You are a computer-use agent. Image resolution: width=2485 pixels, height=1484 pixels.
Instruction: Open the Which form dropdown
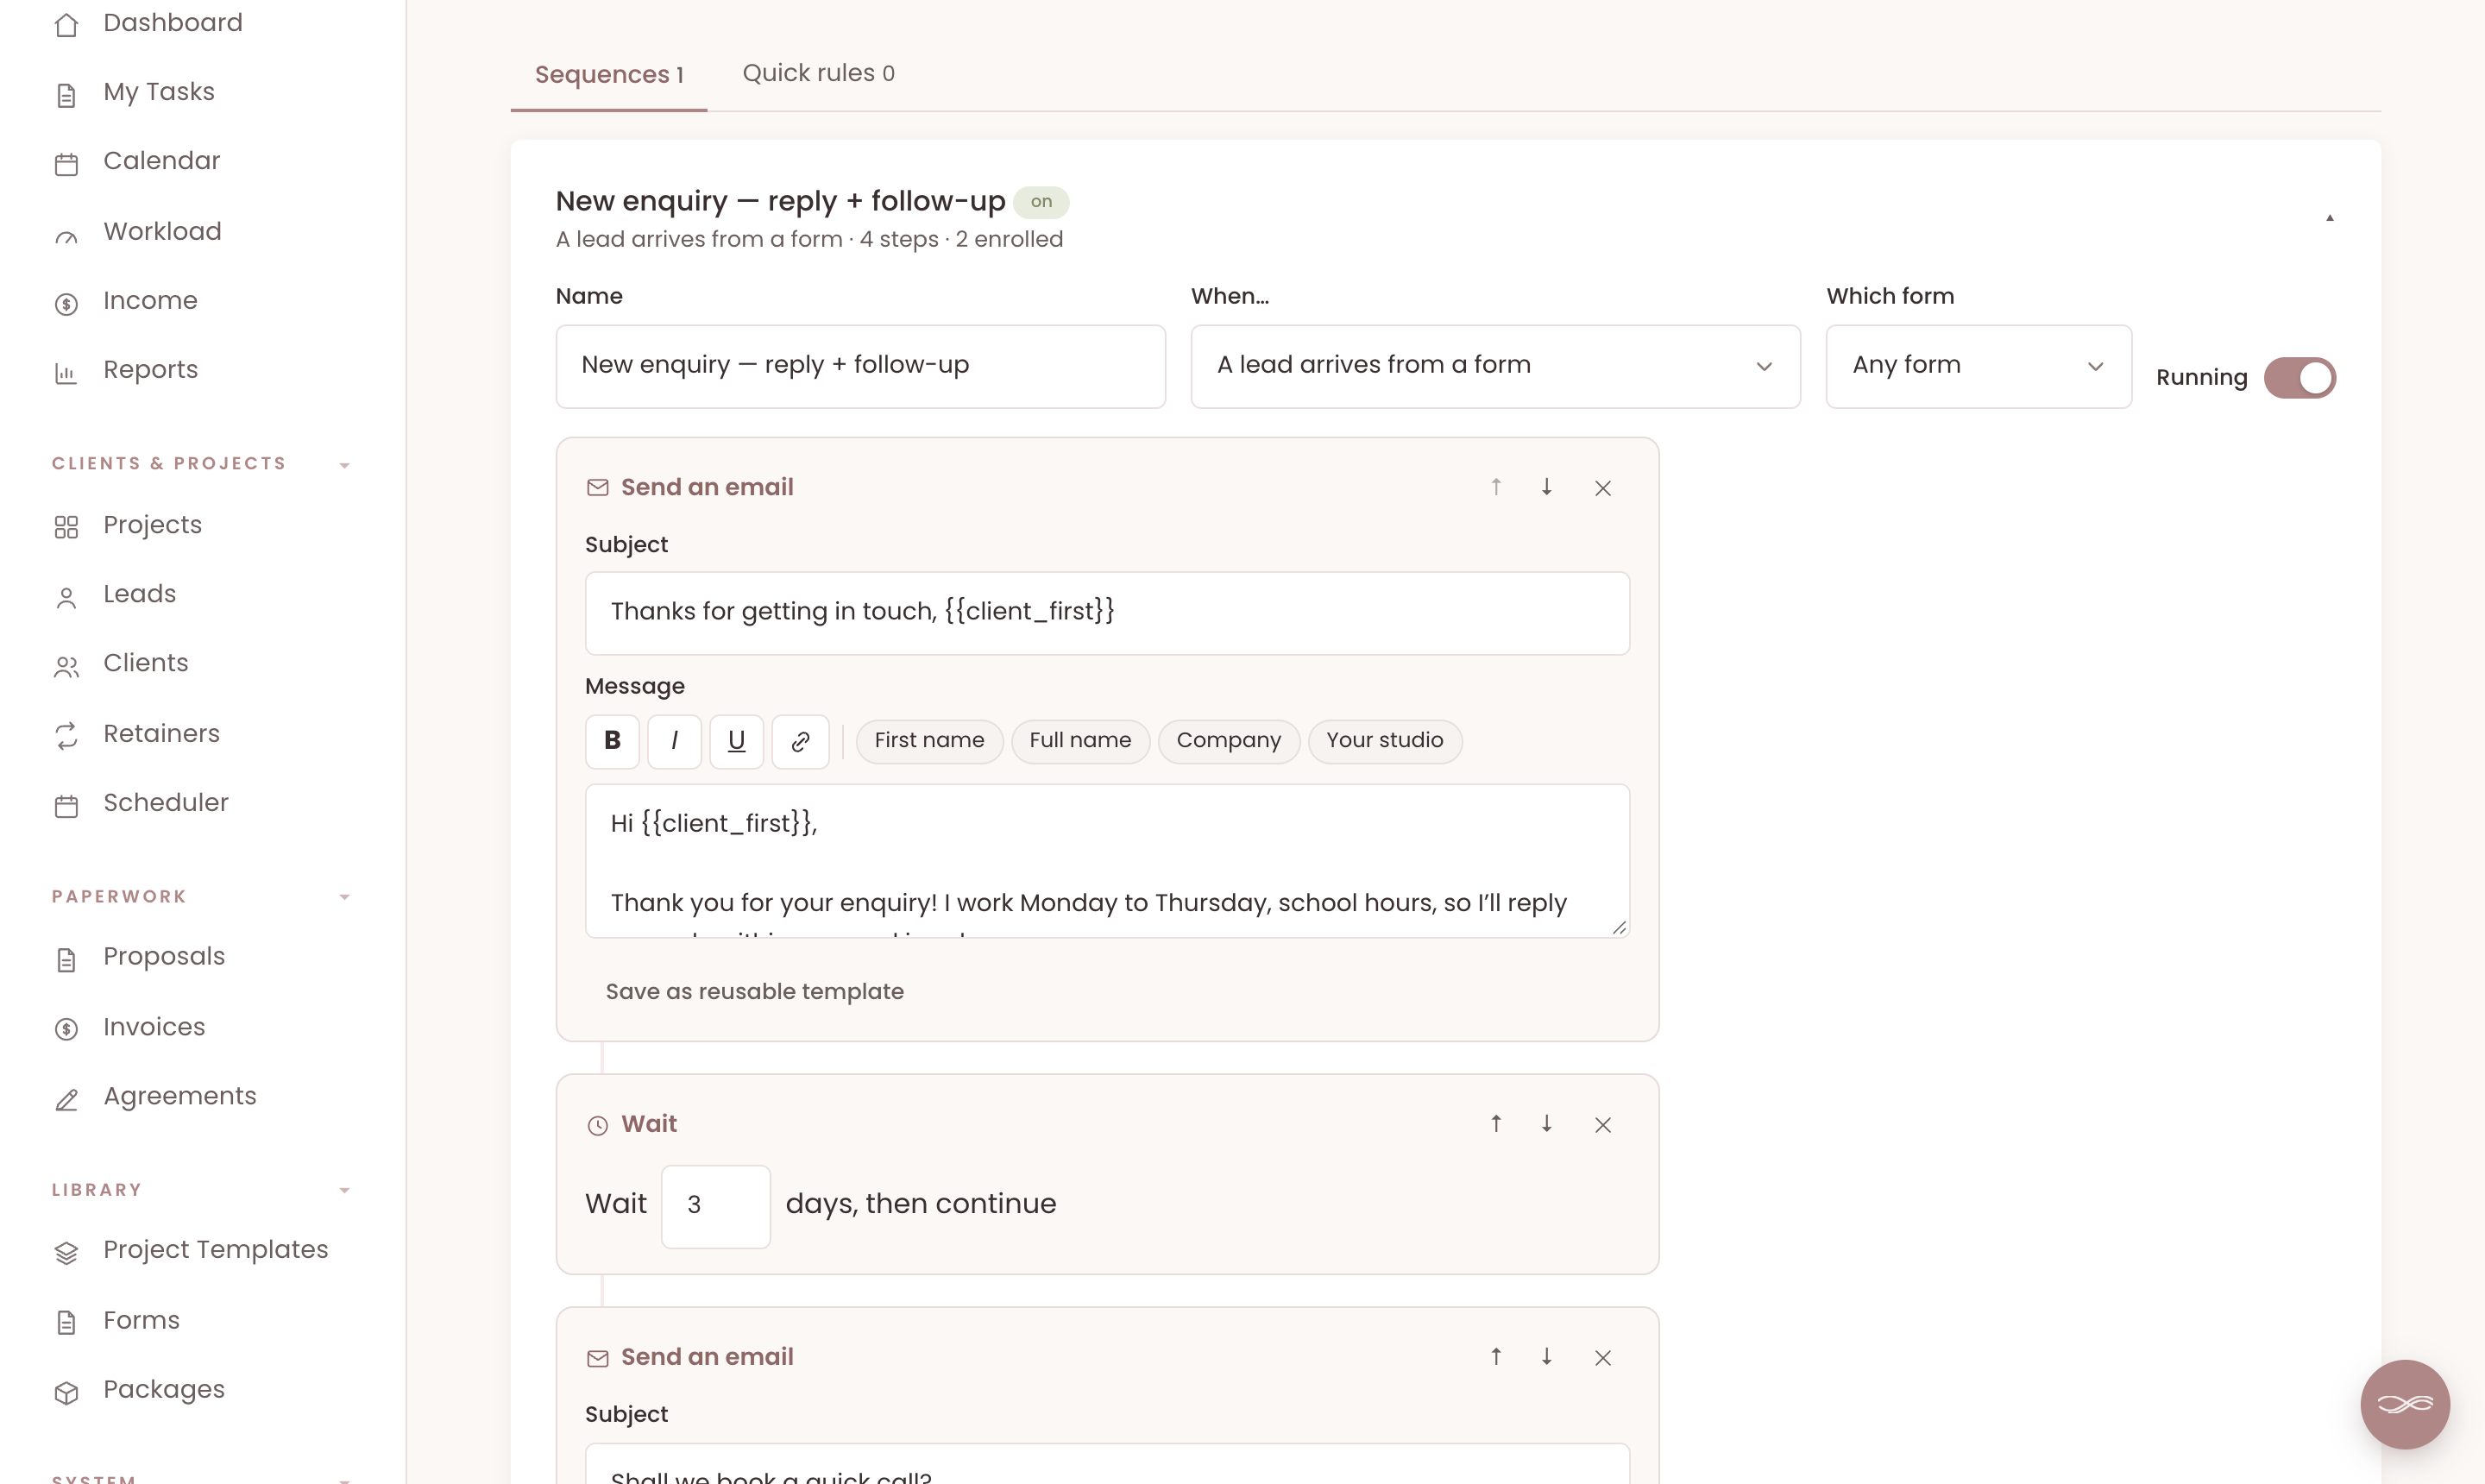click(1978, 366)
